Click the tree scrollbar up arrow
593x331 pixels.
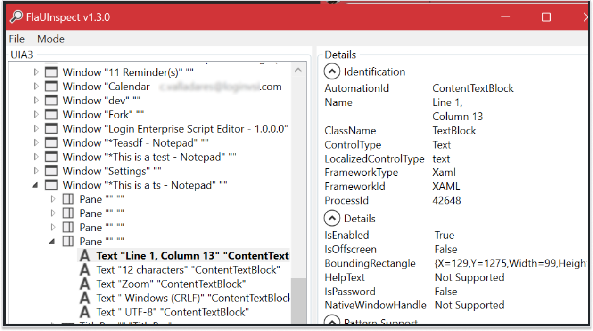pyautogui.click(x=298, y=71)
